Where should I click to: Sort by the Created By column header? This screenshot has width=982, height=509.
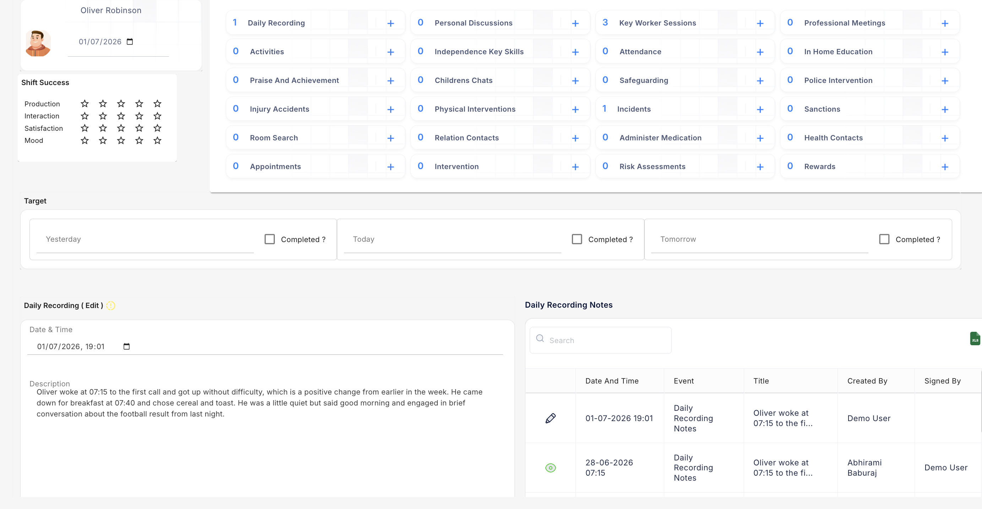[867, 381]
